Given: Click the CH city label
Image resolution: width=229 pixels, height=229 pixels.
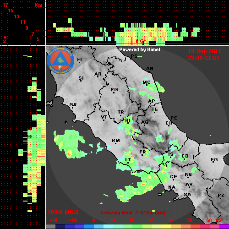Looking at the screenshot, I should pos(169,123).
